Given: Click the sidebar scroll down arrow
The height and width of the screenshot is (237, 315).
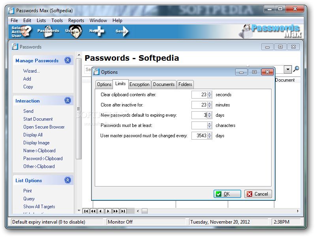Looking at the screenshot, I should (79, 211).
